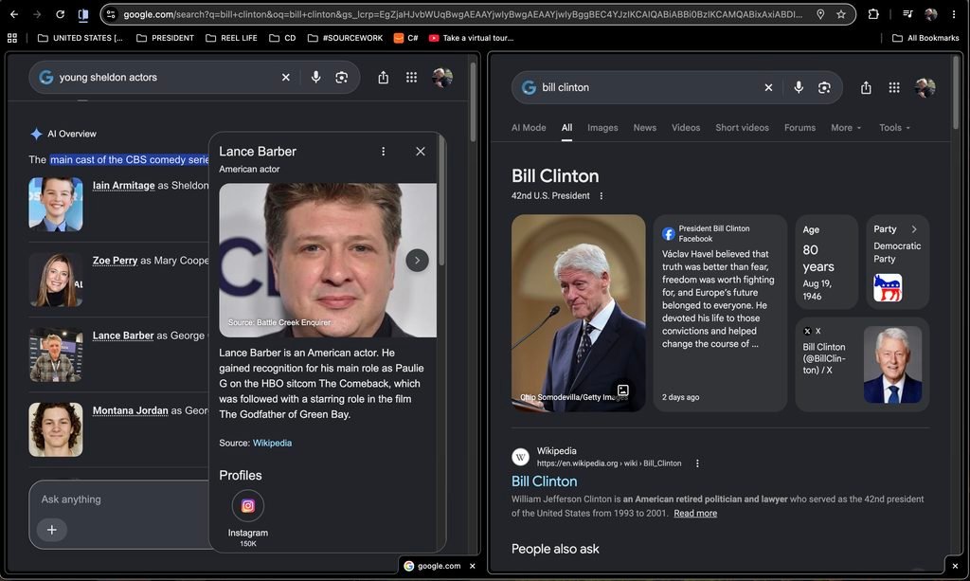Click the Iain Armitage cast link
The width and height of the screenshot is (970, 581).
tap(124, 186)
